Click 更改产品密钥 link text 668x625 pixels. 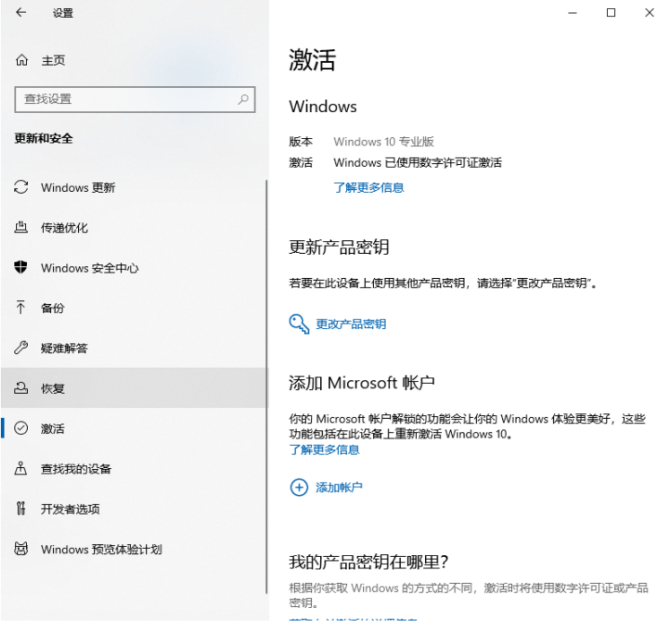click(351, 325)
